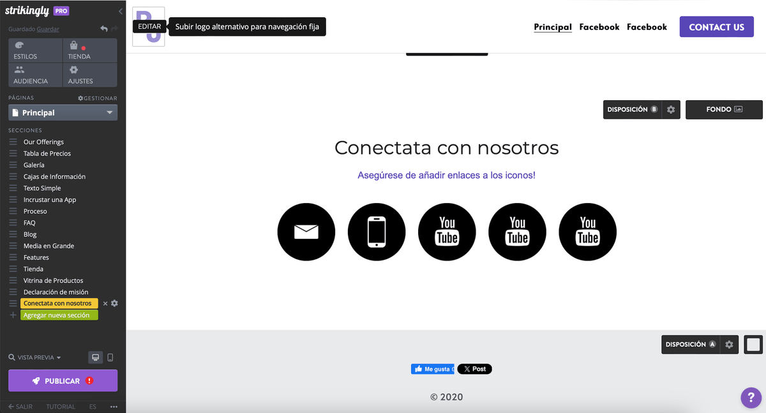Select the Media en Grande section

tap(49, 246)
